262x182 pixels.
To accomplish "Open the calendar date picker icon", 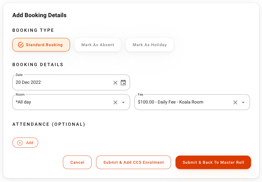I will (x=123, y=82).
